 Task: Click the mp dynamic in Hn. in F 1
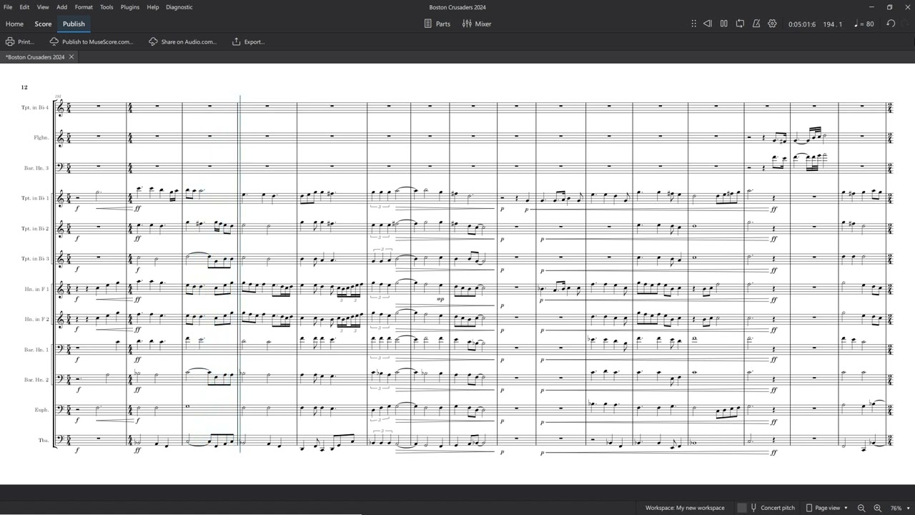click(440, 300)
